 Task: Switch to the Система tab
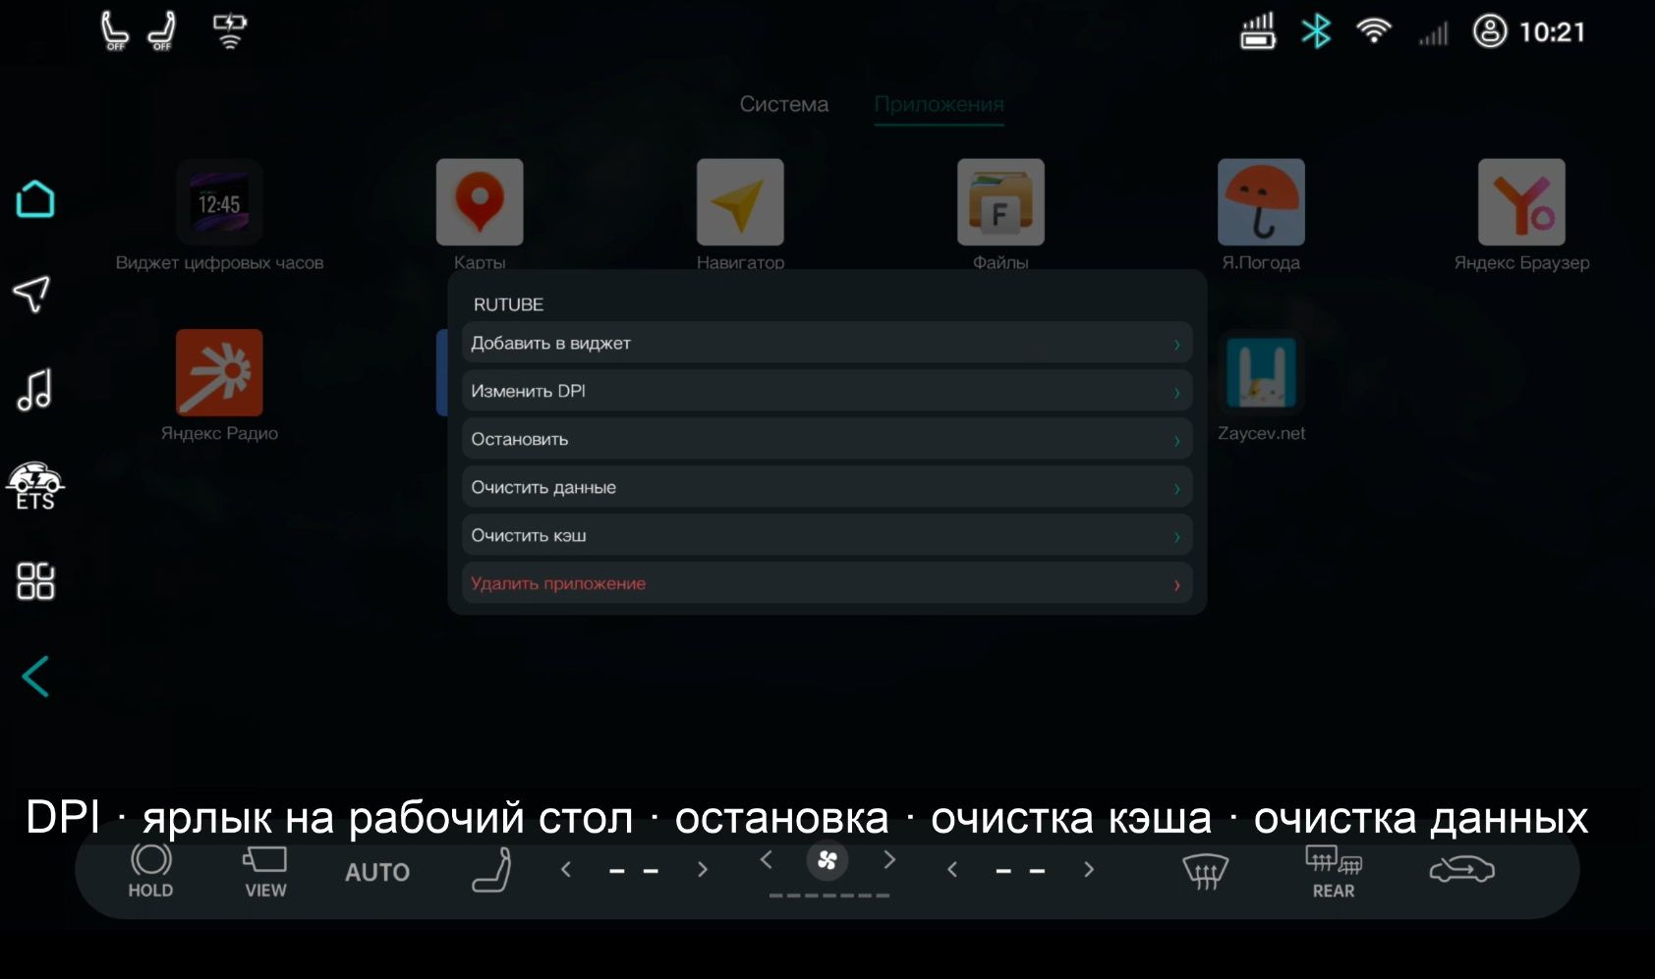784,104
